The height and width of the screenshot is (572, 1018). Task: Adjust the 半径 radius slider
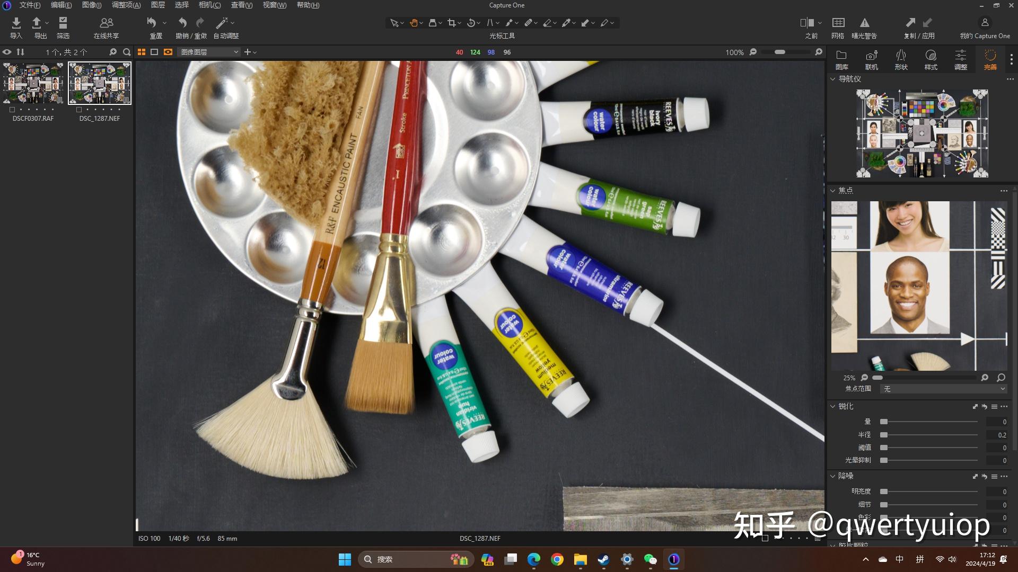[884, 435]
